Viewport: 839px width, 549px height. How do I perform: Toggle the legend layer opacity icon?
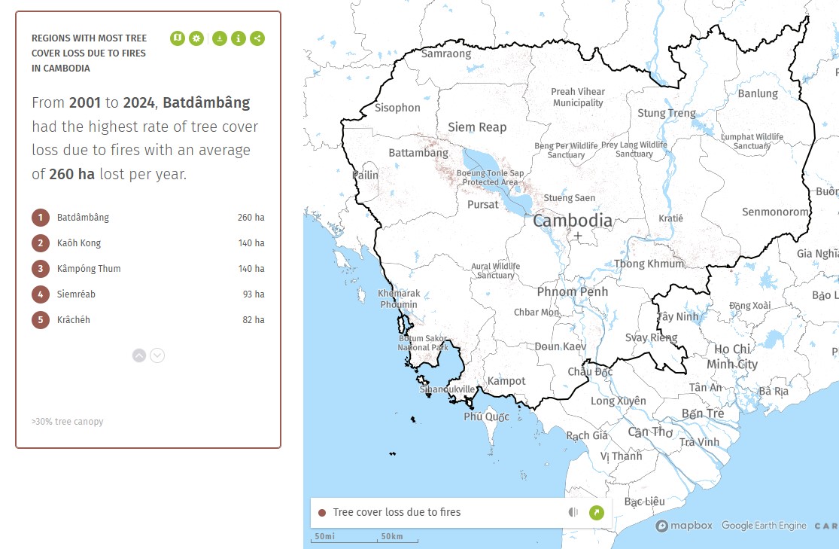pyautogui.click(x=573, y=513)
